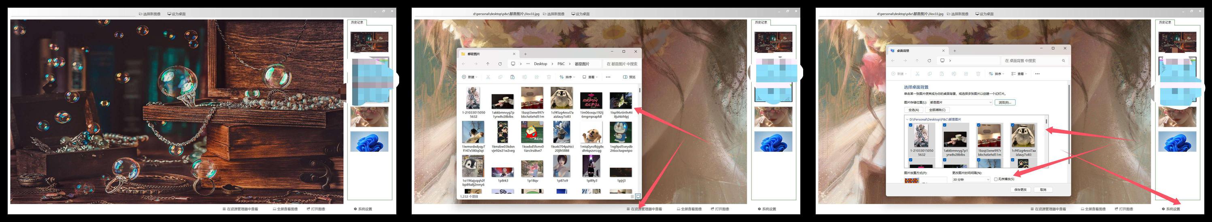Enable the 无序播放 shuffle checkbox
This screenshot has height=222, width=1212.
pos(995,179)
